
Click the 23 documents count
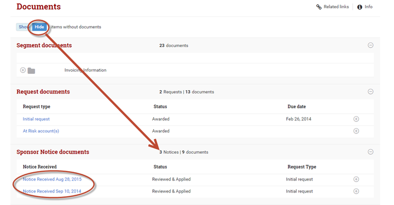click(x=173, y=45)
